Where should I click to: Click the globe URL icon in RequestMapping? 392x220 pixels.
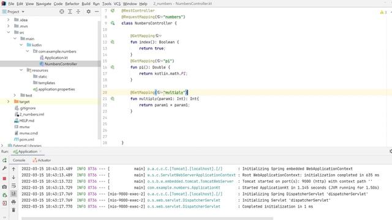tap(159, 17)
